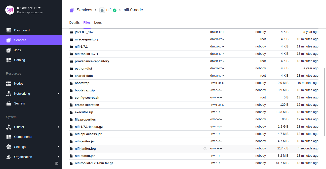Download config-secret.sh file
Screen dimensions: 326x169
coord(87,98)
